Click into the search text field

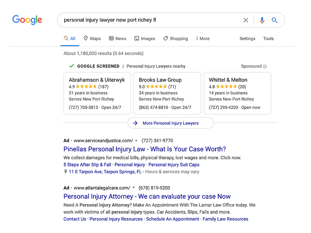point(148,20)
